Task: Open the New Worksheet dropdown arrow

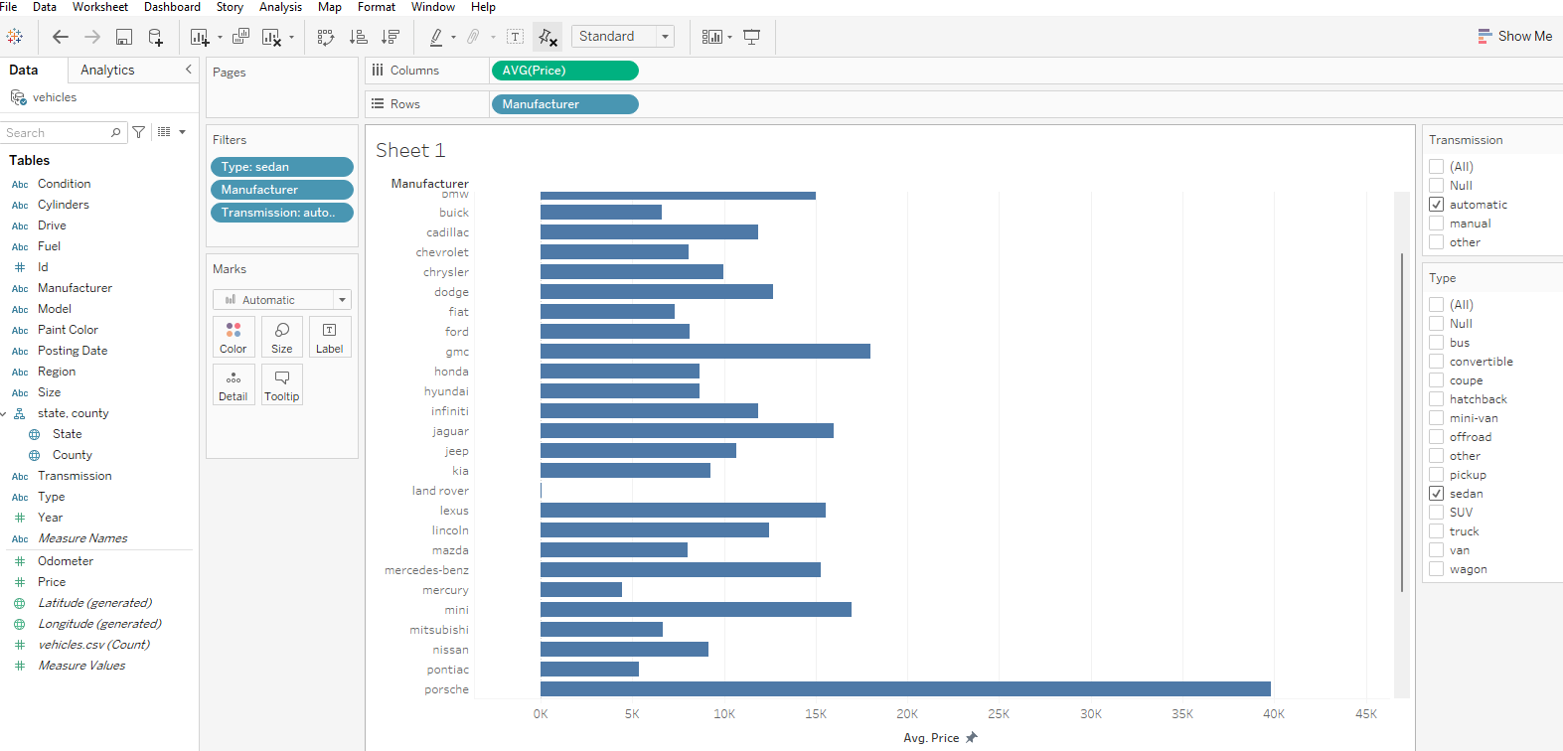Action: pyautogui.click(x=221, y=38)
